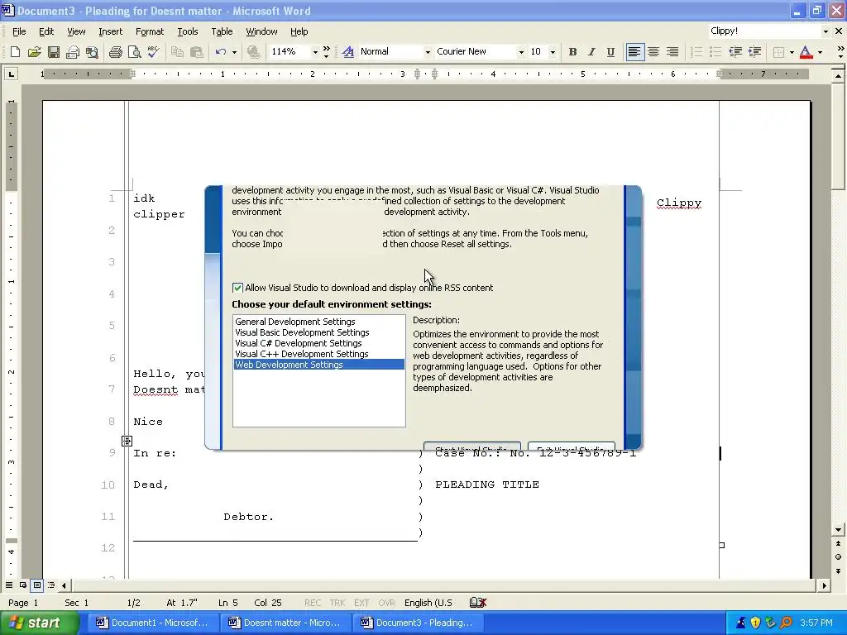Click the Paste clipboard icon
This screenshot has width=847, height=635.
coord(197,52)
